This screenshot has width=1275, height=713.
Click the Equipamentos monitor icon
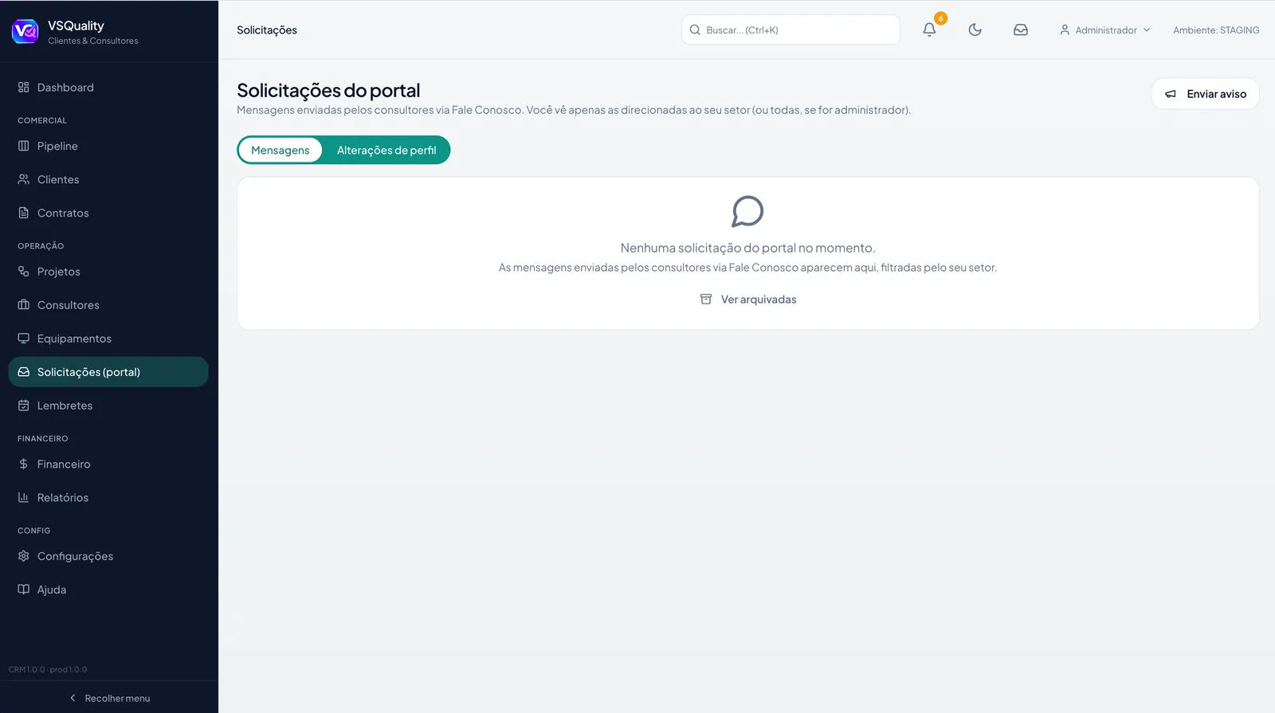coord(24,339)
